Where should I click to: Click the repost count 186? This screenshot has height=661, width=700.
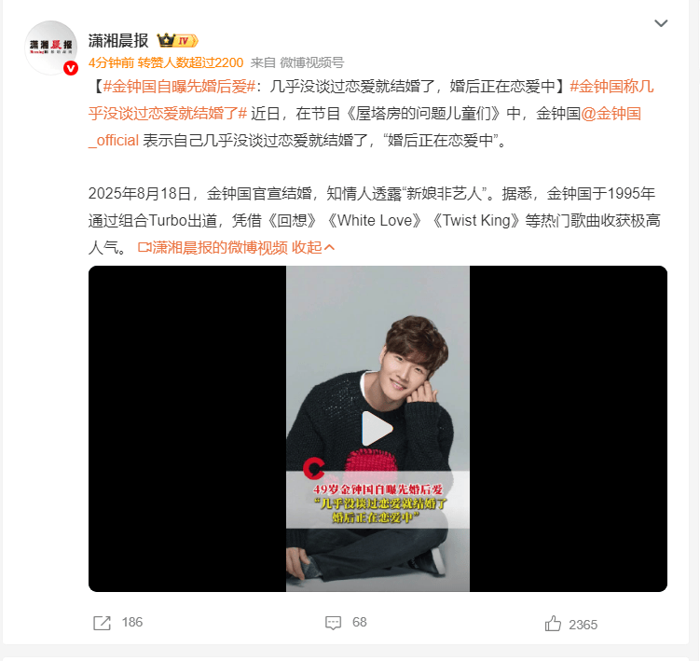132,622
